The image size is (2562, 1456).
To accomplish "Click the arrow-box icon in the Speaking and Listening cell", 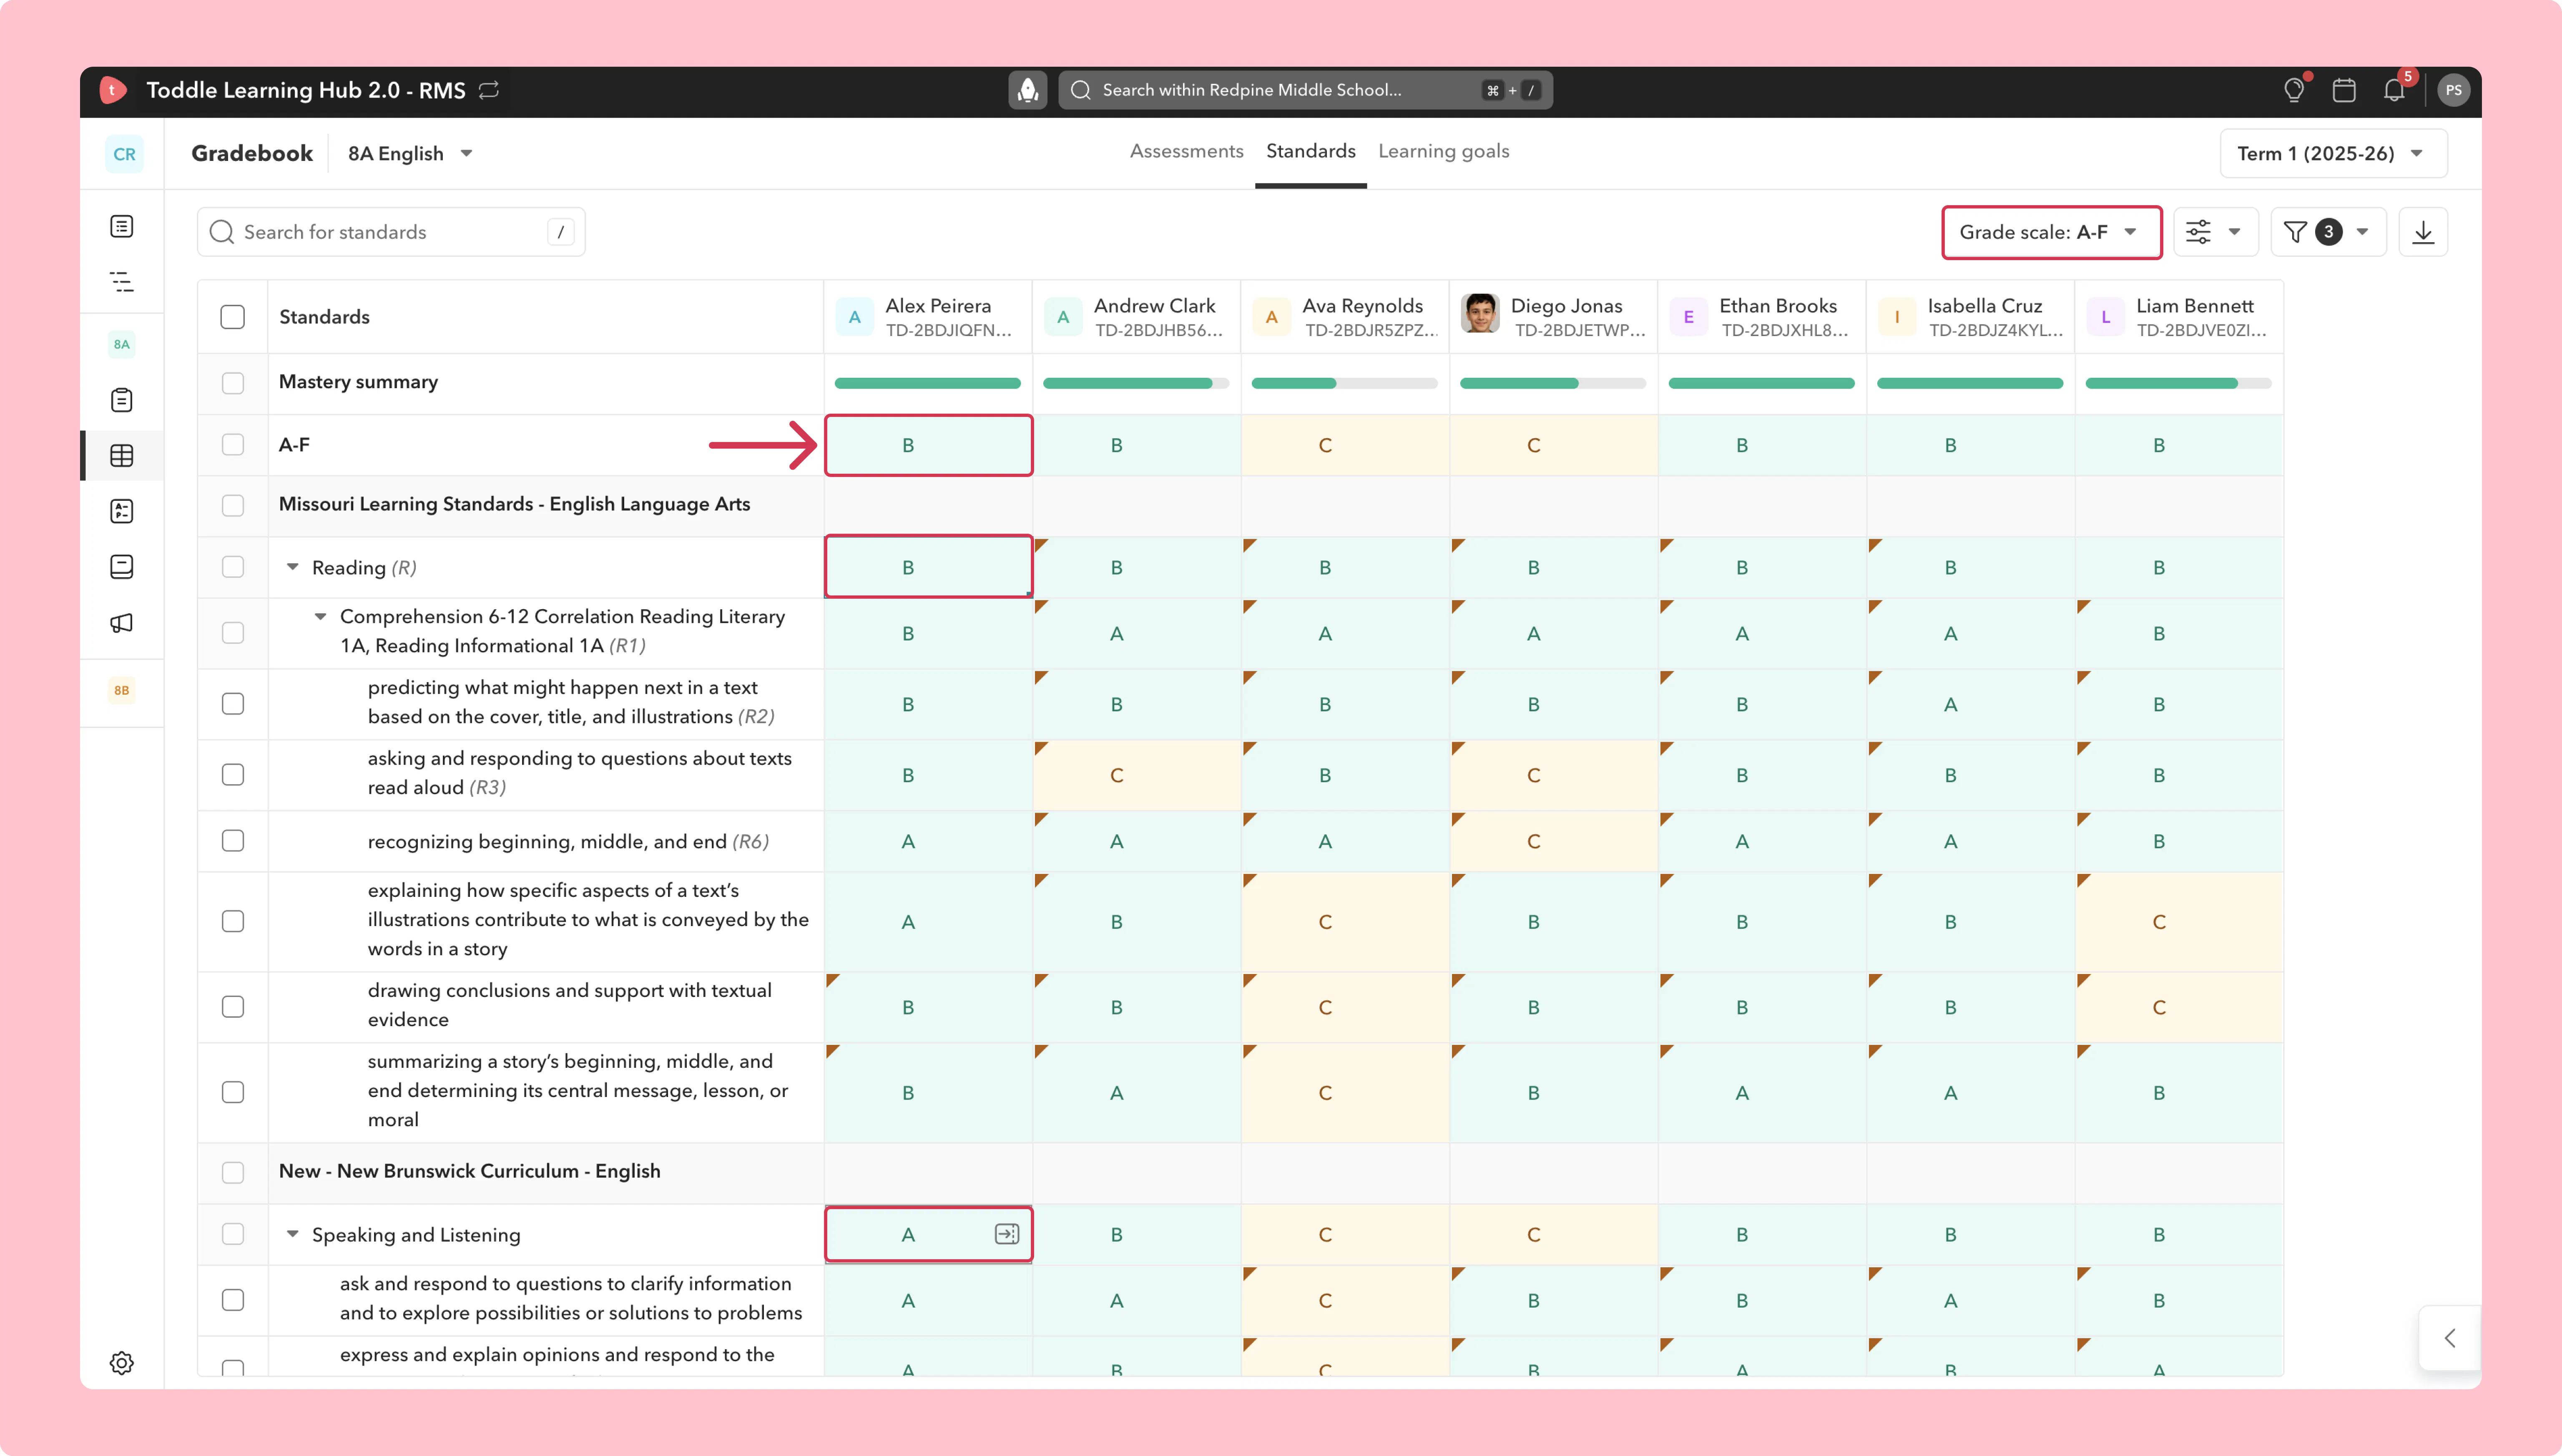I will (1007, 1234).
